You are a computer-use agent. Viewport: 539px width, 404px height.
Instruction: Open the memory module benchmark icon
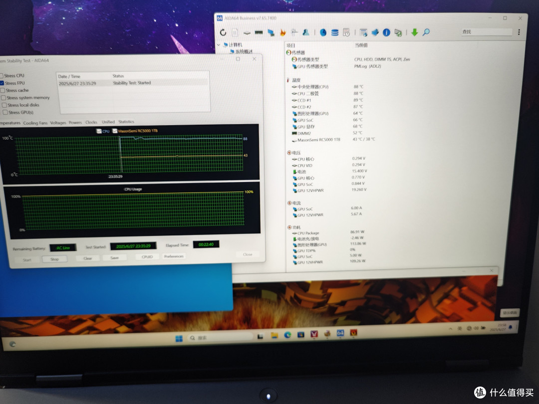(259, 32)
